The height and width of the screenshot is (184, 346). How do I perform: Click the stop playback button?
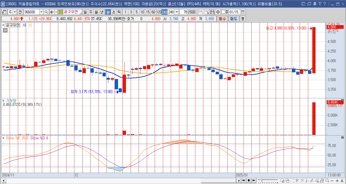pyautogui.click(x=249, y=181)
